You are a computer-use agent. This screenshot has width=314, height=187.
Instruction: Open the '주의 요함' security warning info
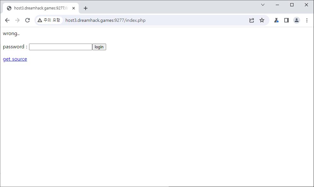point(49,20)
